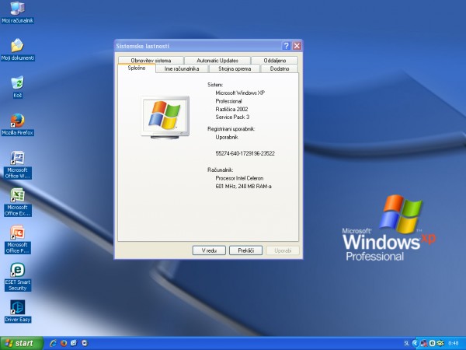Viewport: 466px width, 350px height.
Task: Click the Windows monitor logo image
Action: 165,117
